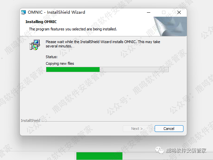Click the 'OMNIC - InstallShield Wizard' title text
This screenshot has height=160, width=213.
pos(56,12)
